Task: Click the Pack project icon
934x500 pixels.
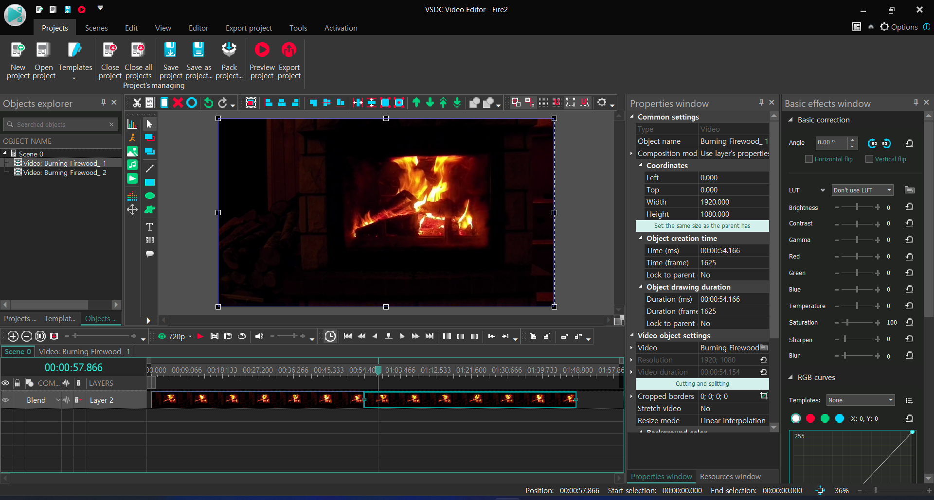Action: click(x=229, y=50)
